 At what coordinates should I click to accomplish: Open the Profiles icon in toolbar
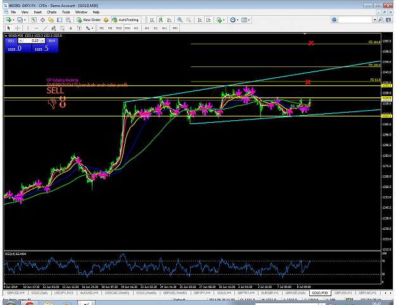point(20,20)
